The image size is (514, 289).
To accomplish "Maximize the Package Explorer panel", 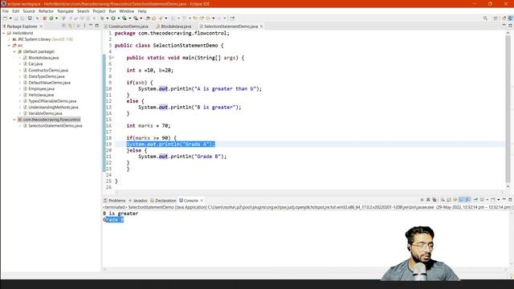I will tap(96, 25).
